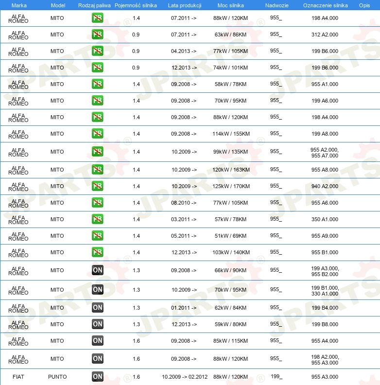Click the engine code 940 A2.000
The image size is (380, 385).
(325, 186)
